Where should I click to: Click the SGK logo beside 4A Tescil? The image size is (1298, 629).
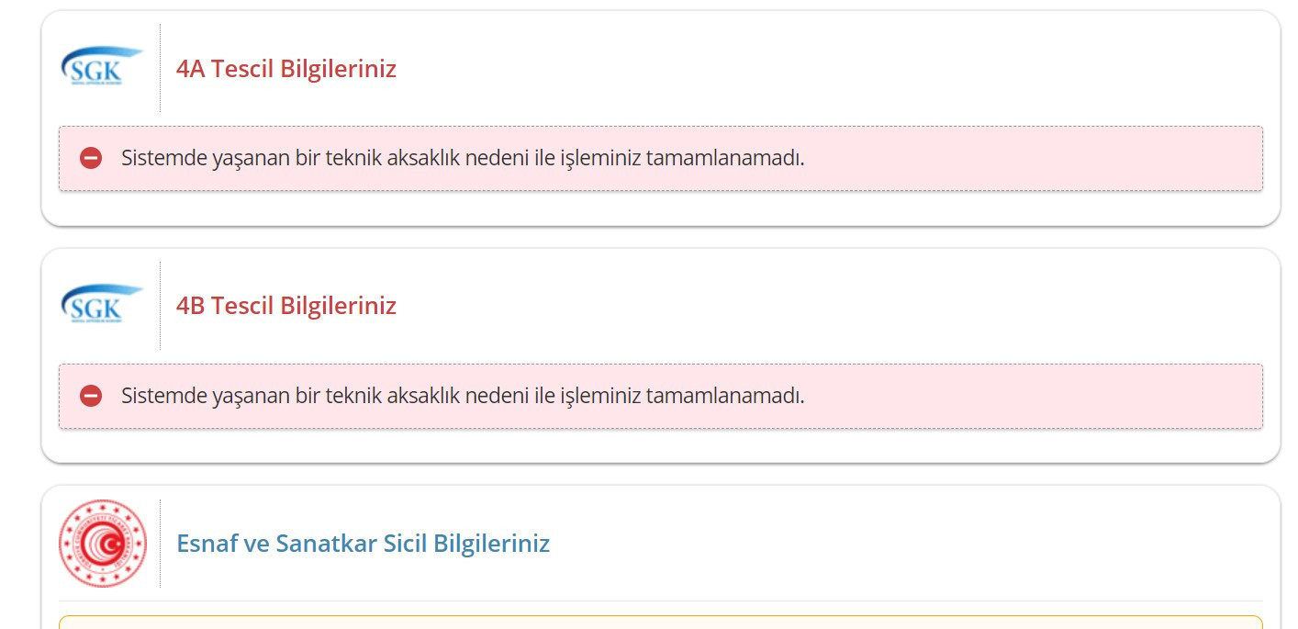tap(102, 68)
